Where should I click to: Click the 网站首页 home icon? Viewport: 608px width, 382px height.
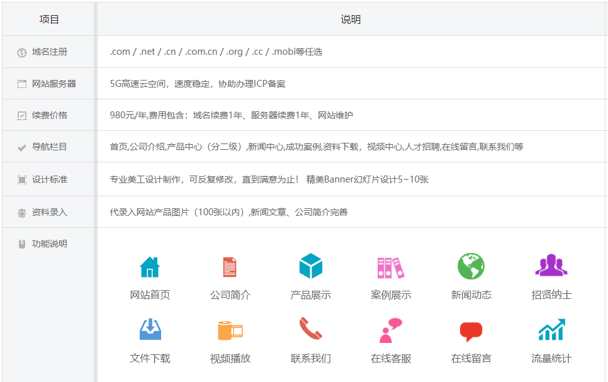149,267
